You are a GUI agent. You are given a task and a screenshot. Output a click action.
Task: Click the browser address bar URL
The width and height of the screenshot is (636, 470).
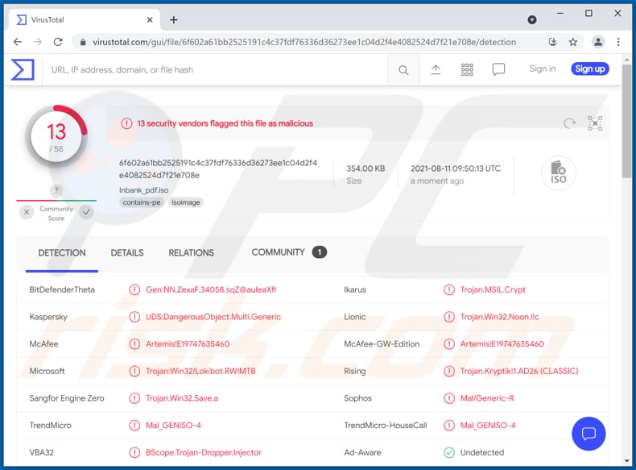pos(304,42)
